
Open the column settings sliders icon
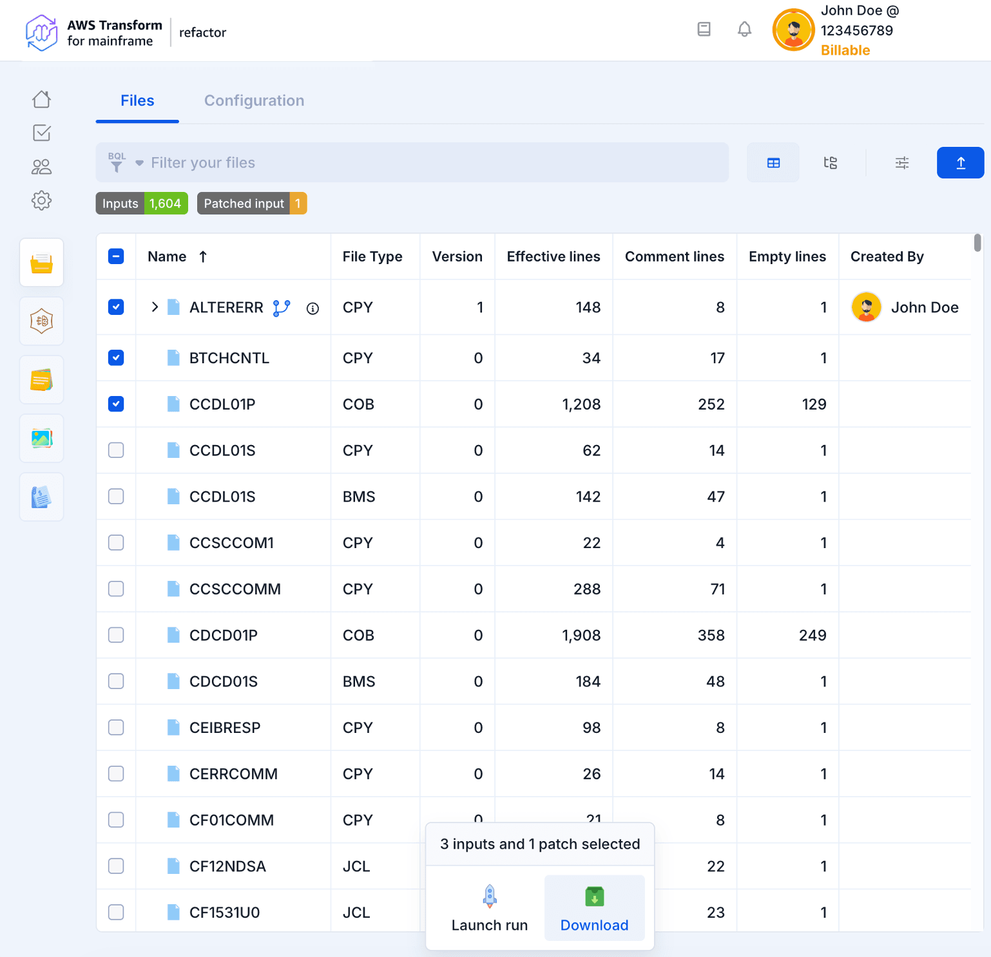[901, 163]
